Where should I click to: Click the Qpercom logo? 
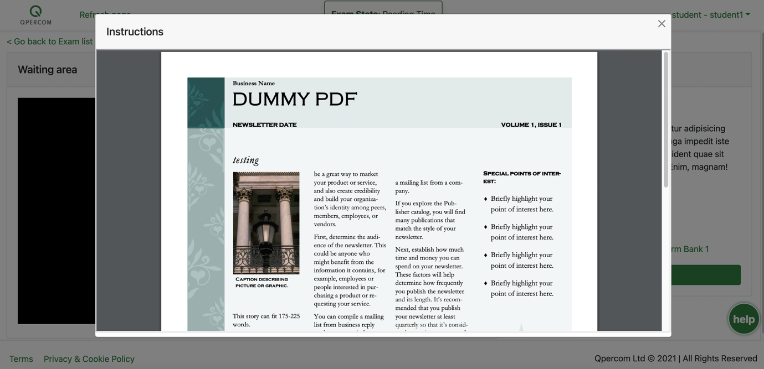click(36, 15)
